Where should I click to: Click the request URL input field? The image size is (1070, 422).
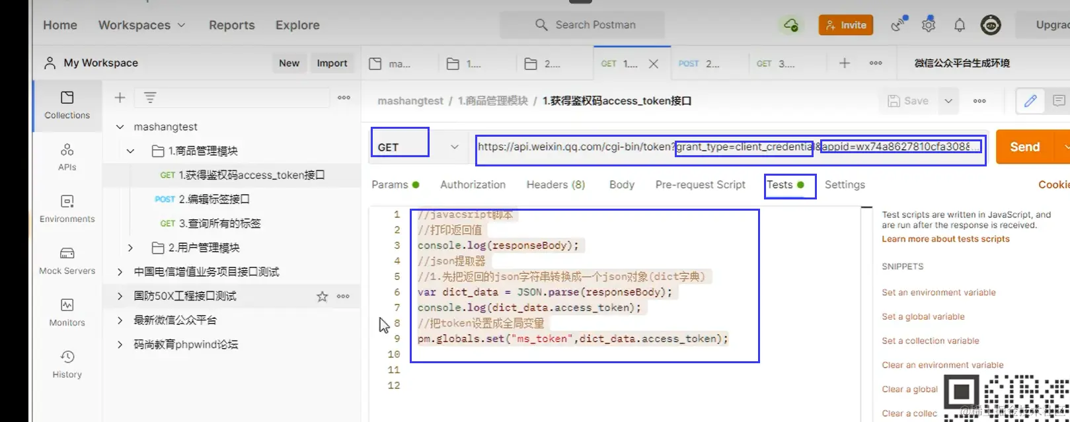pyautogui.click(x=730, y=147)
